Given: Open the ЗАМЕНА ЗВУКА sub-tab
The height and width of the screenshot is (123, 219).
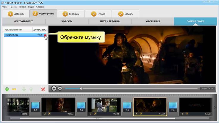Looking at the screenshot, I should (x=195, y=21).
